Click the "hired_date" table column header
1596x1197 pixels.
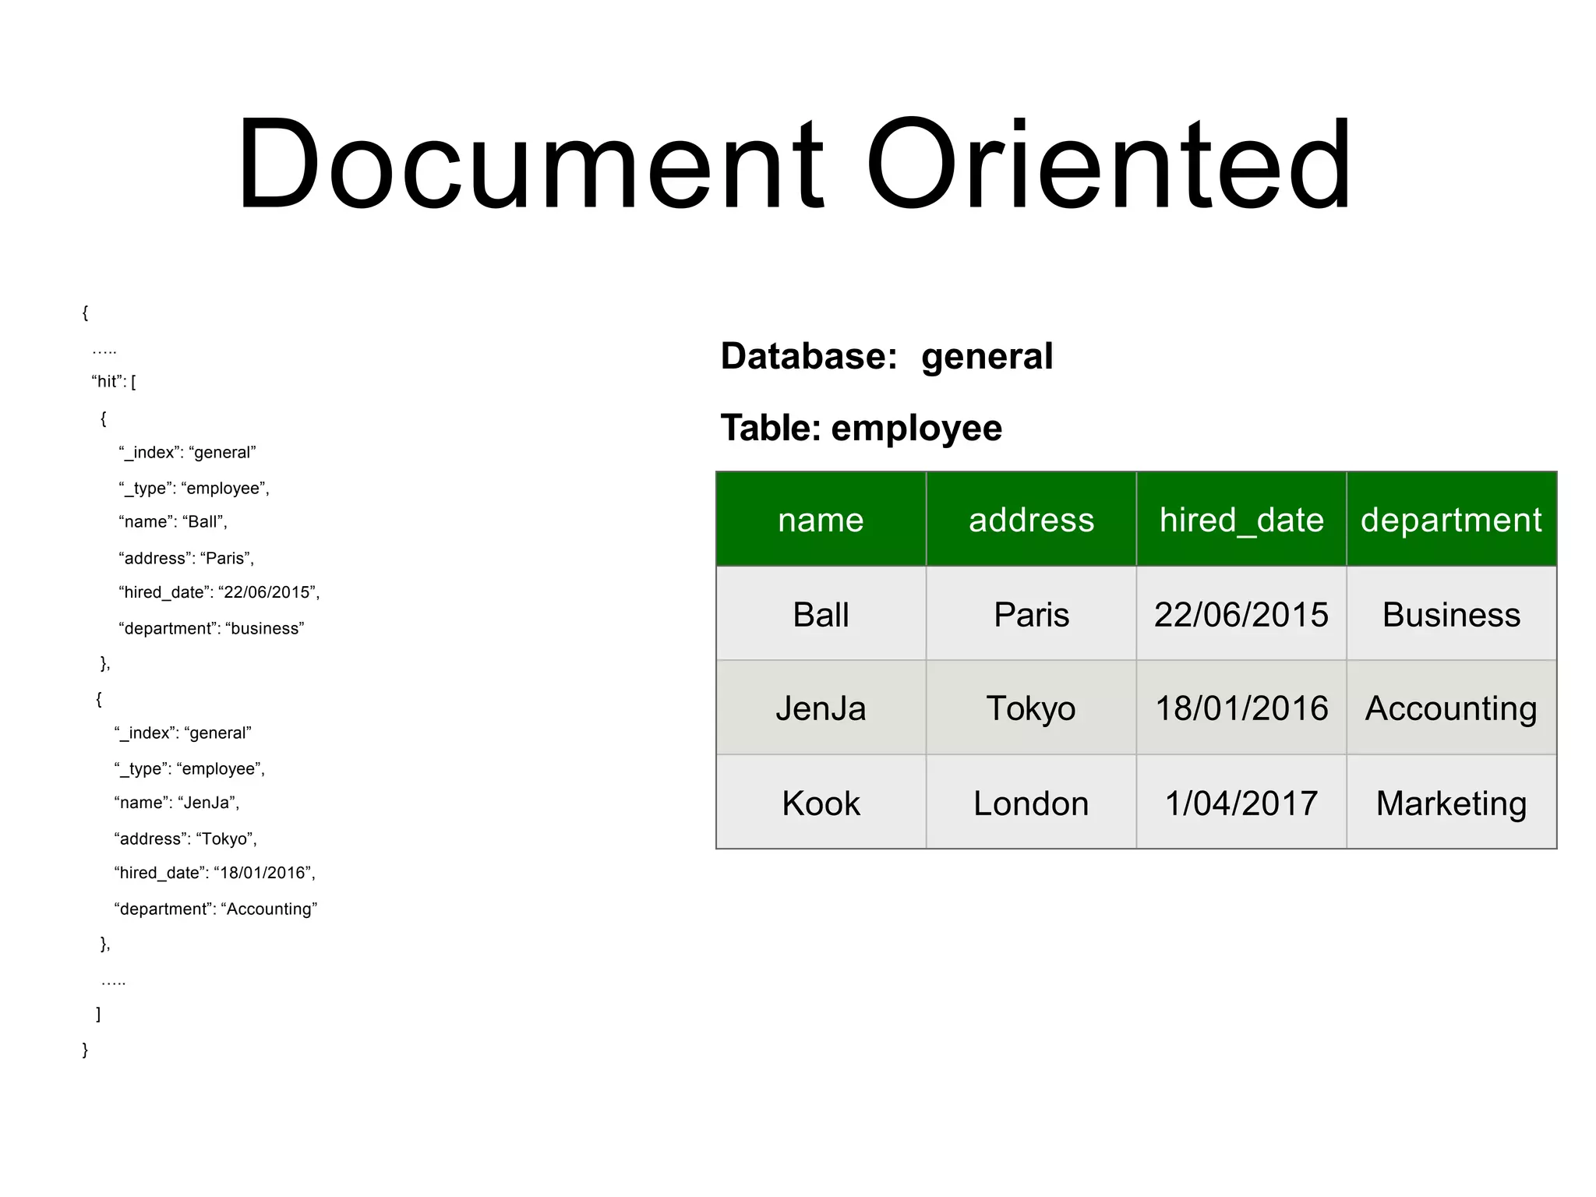click(x=1241, y=519)
